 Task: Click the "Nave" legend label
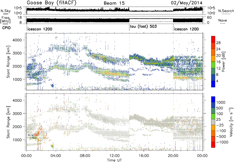click(x=223, y=20)
